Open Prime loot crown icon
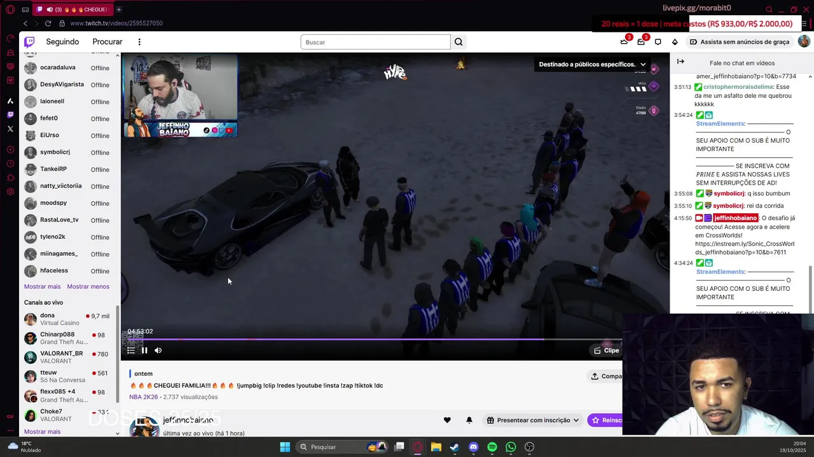Image resolution: width=814 pixels, height=457 pixels. (624, 42)
